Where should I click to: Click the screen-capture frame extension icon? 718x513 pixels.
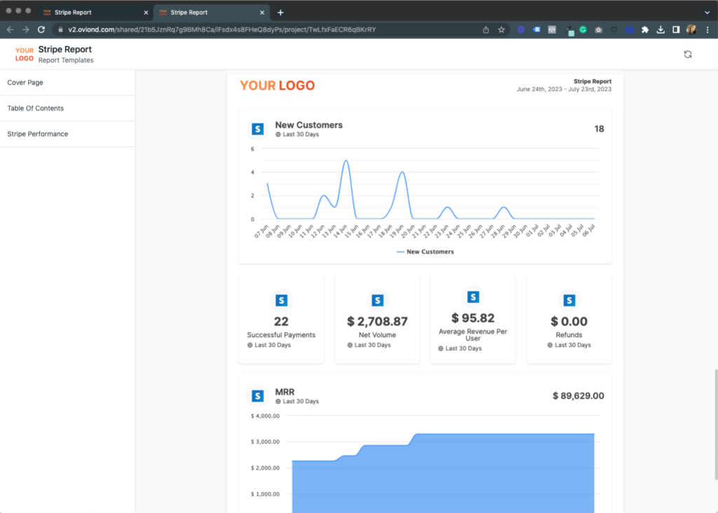(614, 29)
